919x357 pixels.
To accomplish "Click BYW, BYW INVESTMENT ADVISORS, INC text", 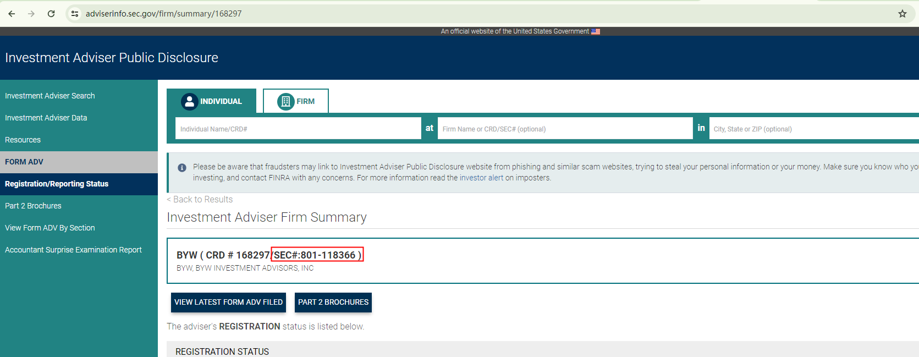I will 245,268.
